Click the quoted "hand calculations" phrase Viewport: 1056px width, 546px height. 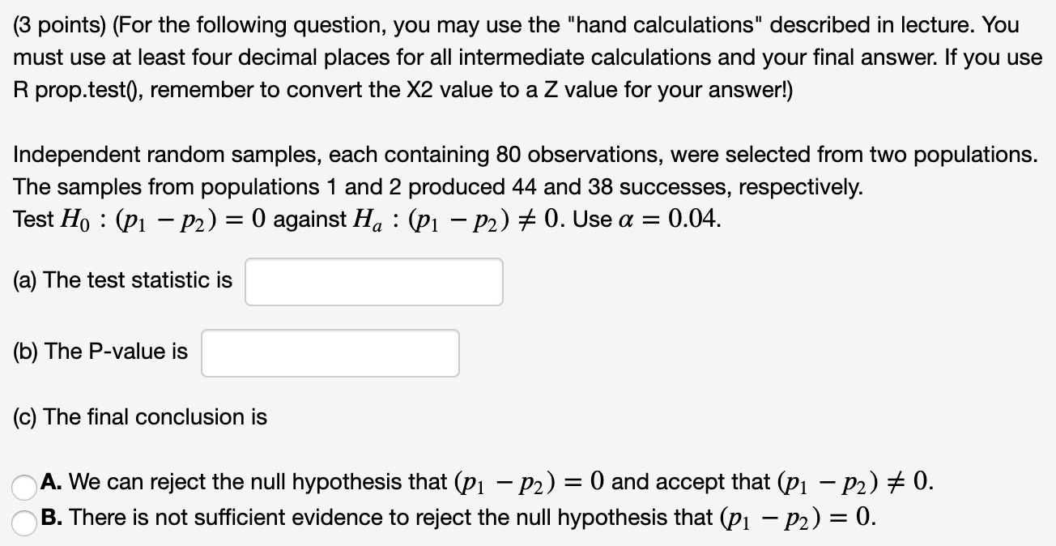click(x=680, y=25)
